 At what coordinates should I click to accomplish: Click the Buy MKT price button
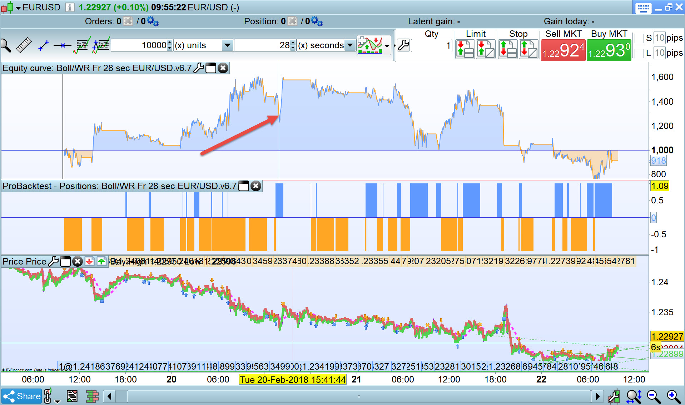point(609,50)
